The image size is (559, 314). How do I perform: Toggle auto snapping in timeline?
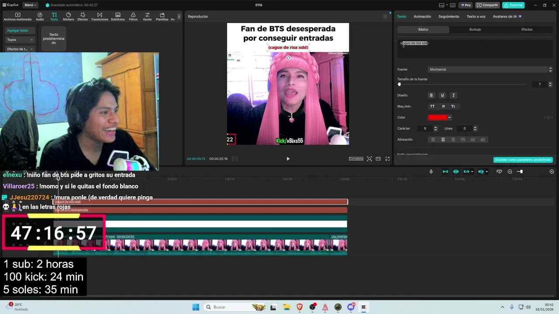(x=456, y=171)
